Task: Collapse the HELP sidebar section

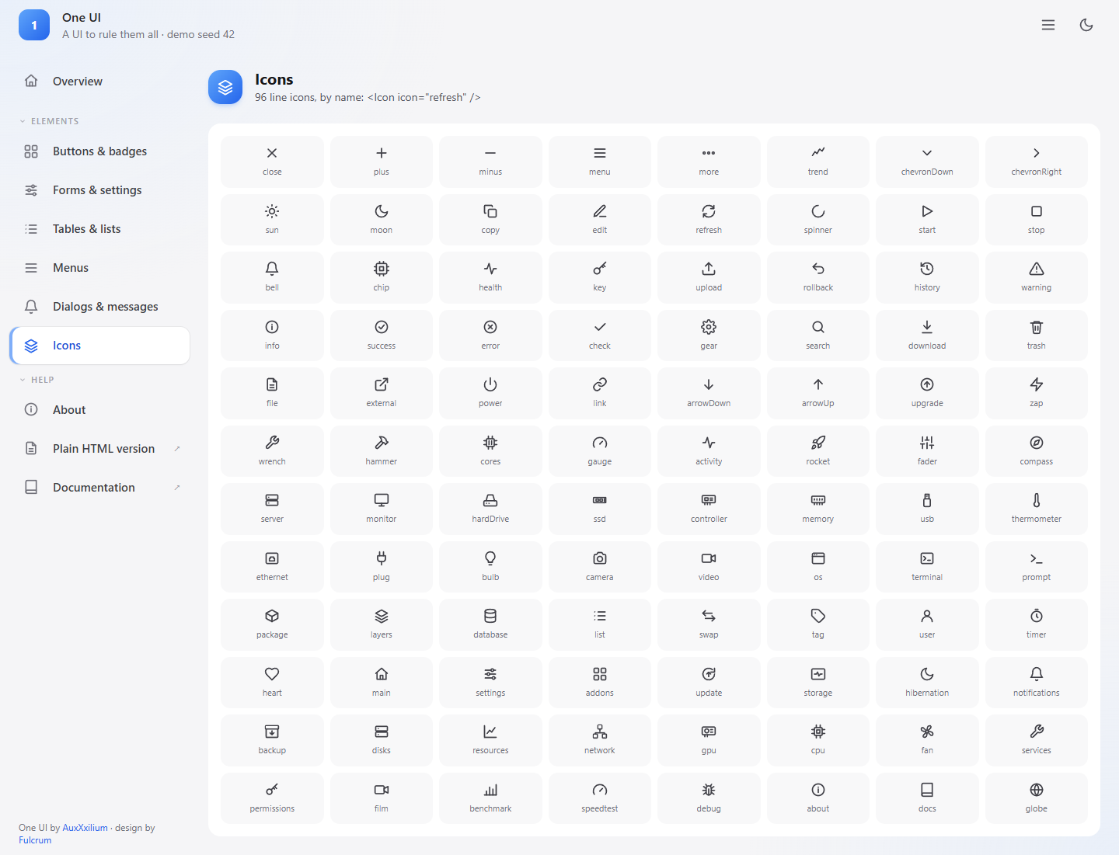Action: pos(37,380)
